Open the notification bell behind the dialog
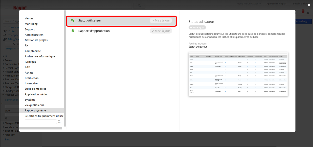The height and width of the screenshot is (147, 313). click(x=308, y=13)
